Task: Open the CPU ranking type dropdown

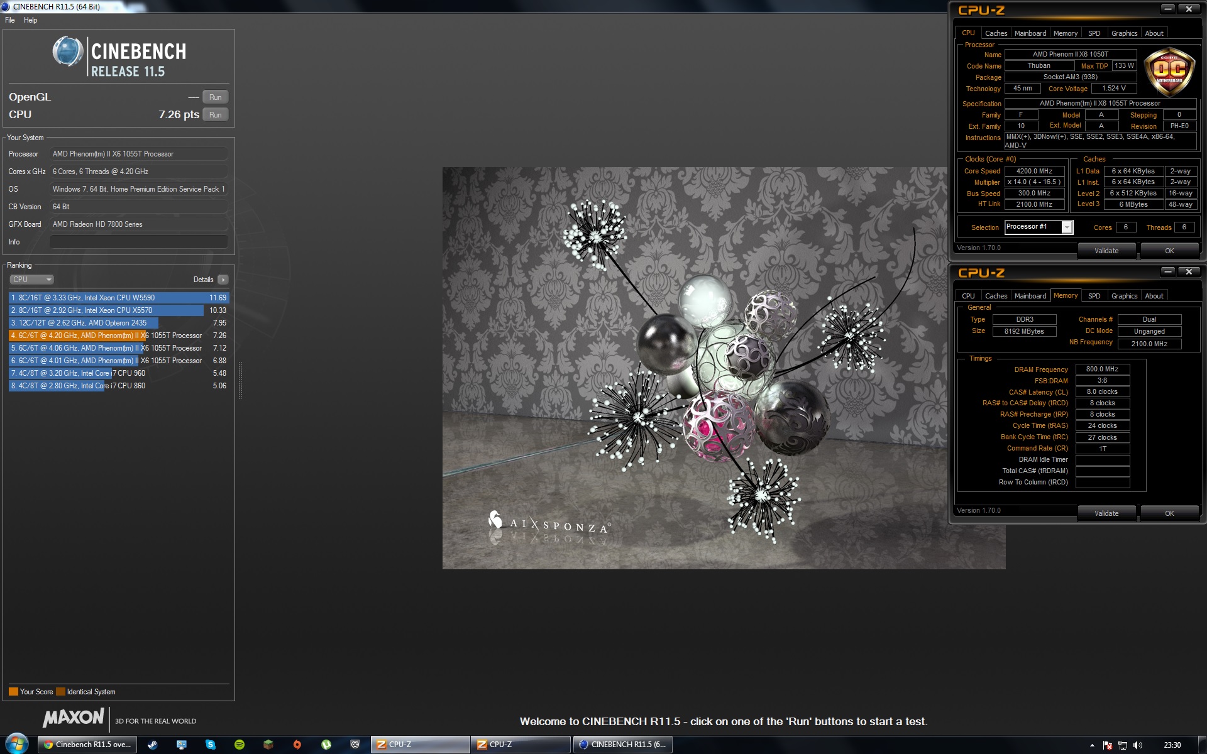Action: point(31,280)
